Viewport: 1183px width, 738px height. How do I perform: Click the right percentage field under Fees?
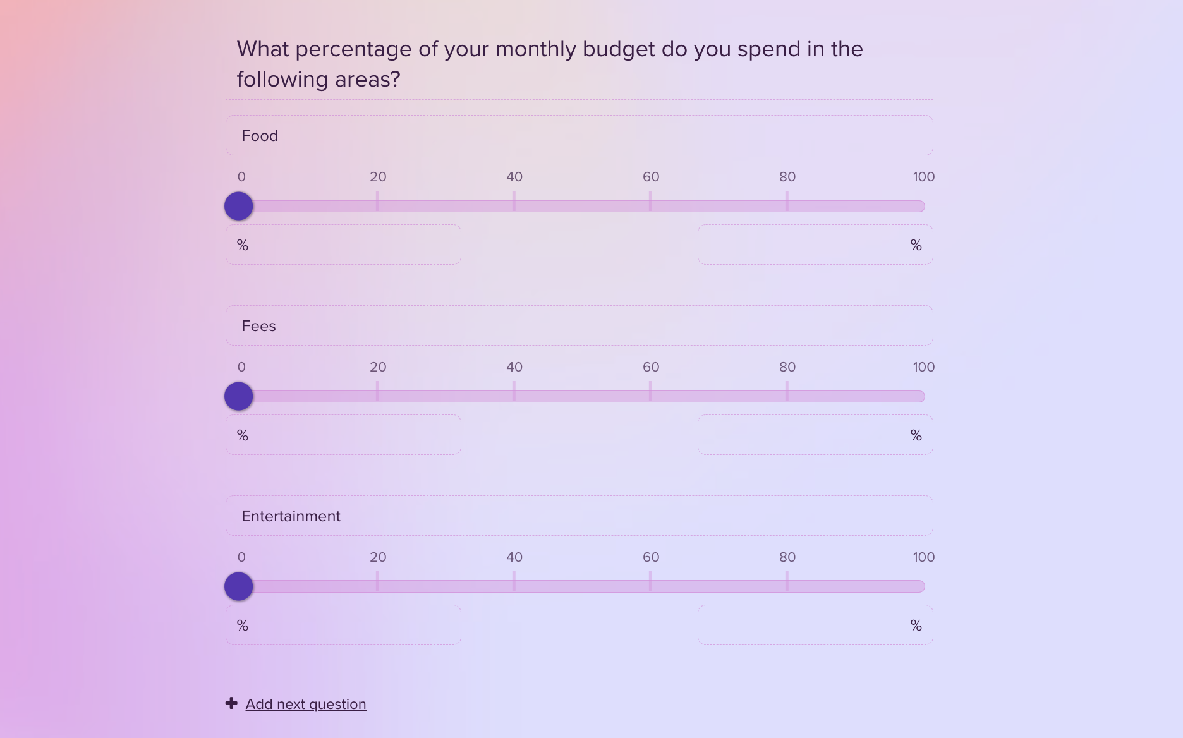(815, 434)
